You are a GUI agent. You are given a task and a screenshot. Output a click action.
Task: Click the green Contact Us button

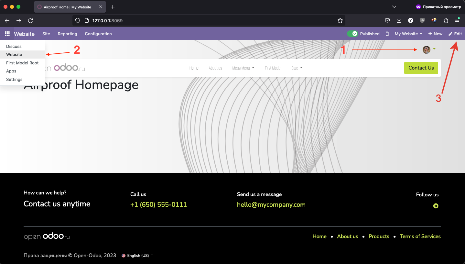(421, 68)
